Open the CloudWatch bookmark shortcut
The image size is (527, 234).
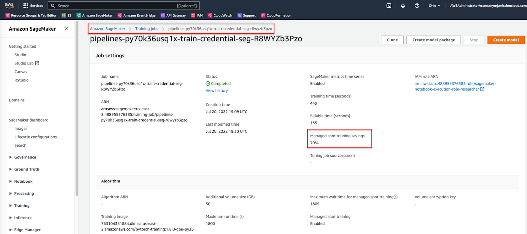pyautogui.click(x=220, y=15)
